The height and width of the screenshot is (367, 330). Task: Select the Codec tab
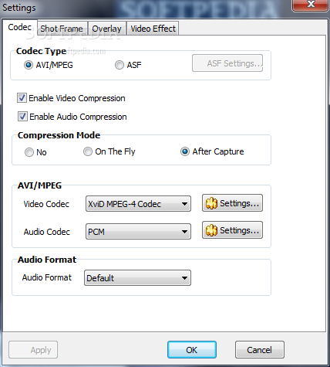coord(20,27)
